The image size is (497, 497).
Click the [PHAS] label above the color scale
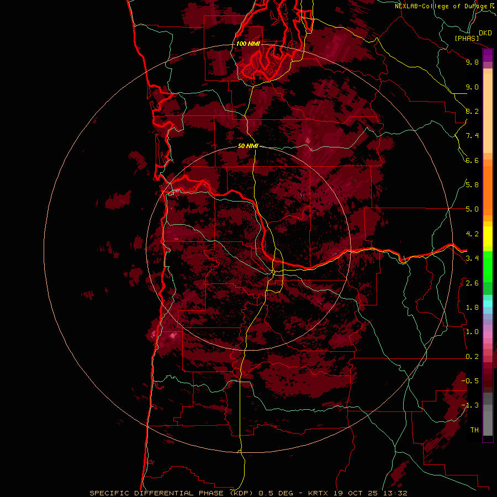click(467, 38)
